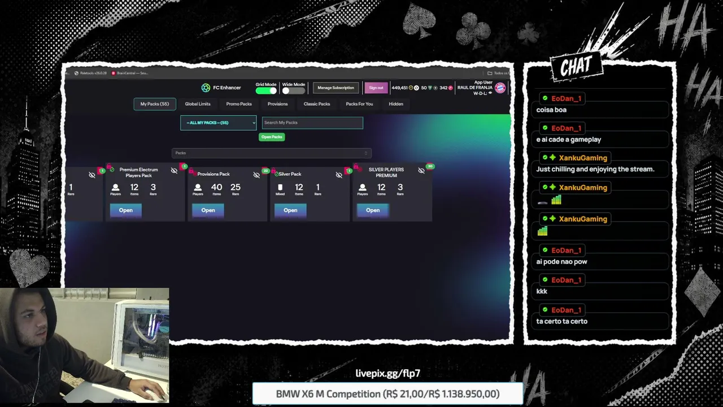The width and height of the screenshot is (723, 407).
Task: Open the ALL MY PACKS dropdown
Action: tap(218, 123)
